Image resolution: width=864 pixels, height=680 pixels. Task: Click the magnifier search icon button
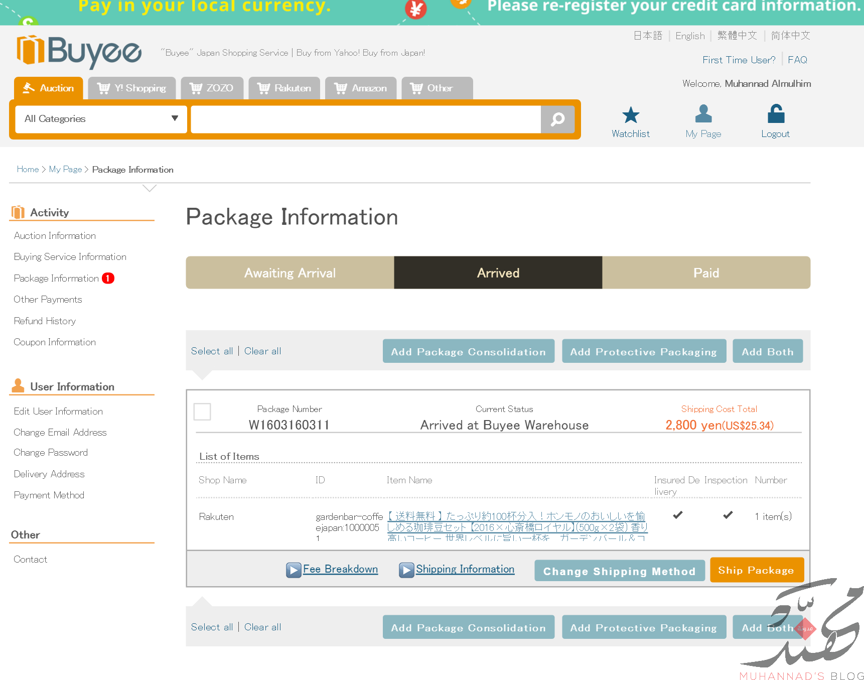(x=557, y=119)
